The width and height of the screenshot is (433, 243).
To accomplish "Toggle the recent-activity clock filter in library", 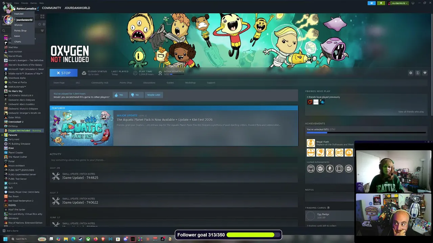I will click(39, 24).
